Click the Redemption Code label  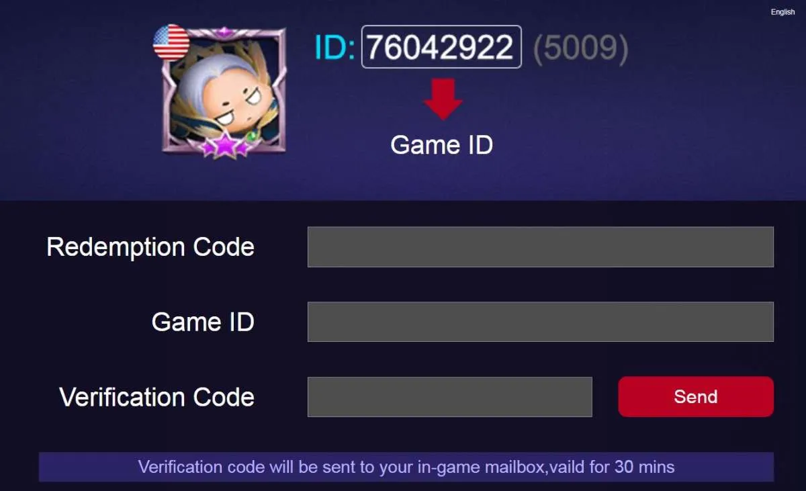tap(150, 247)
